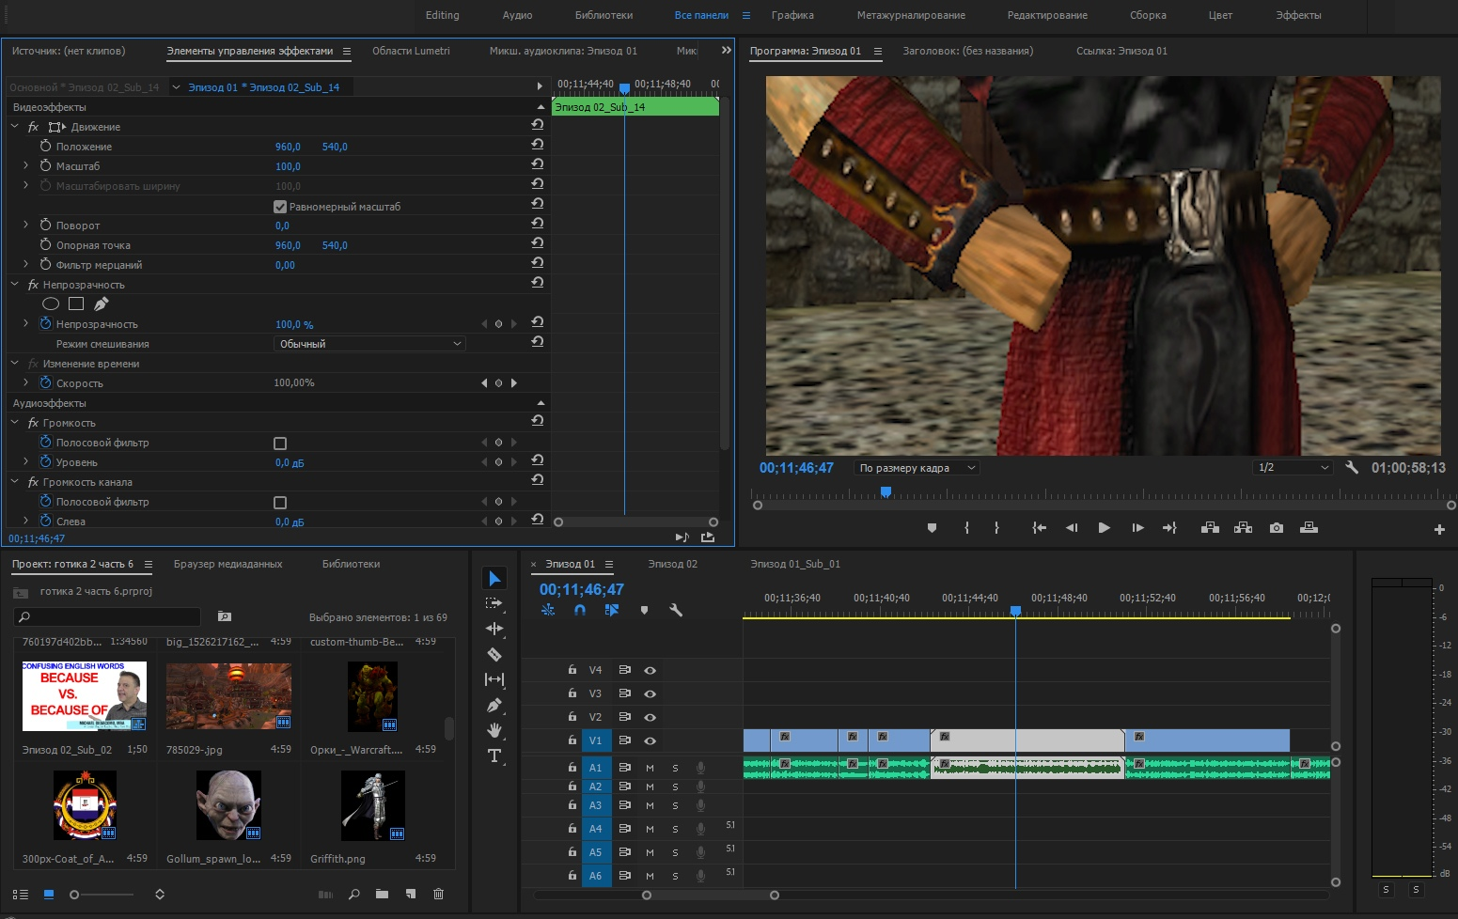
Task: Open the Режим смешивания dropdown
Action: tap(369, 344)
